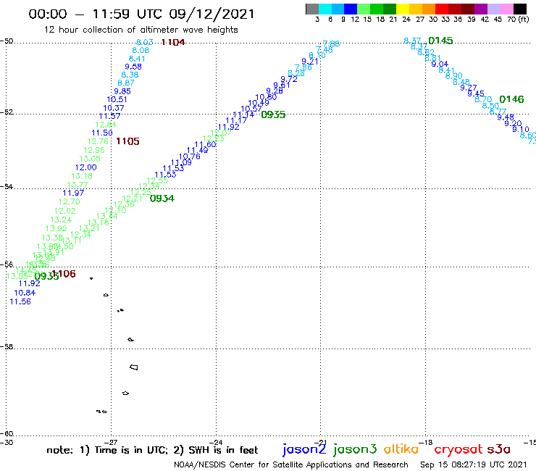
Task: Click the longitude axis label -18
Action: 426,442
